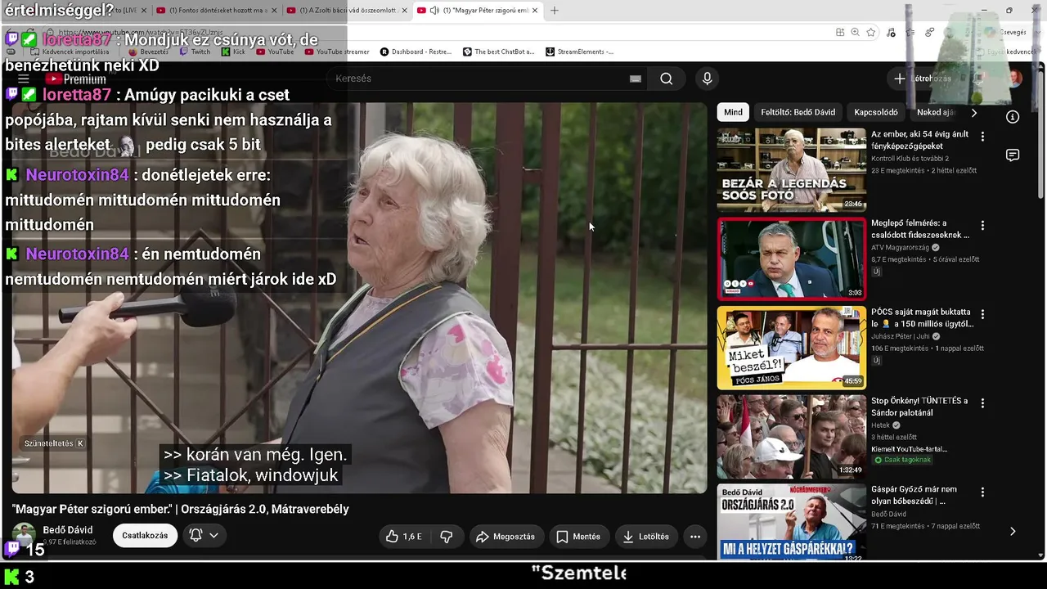
Task: Click the Megosztás share button
Action: coord(506,537)
